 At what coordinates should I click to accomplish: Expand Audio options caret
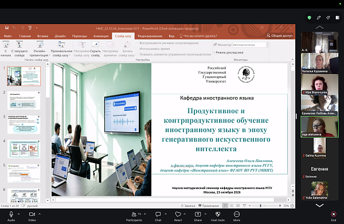19,214
